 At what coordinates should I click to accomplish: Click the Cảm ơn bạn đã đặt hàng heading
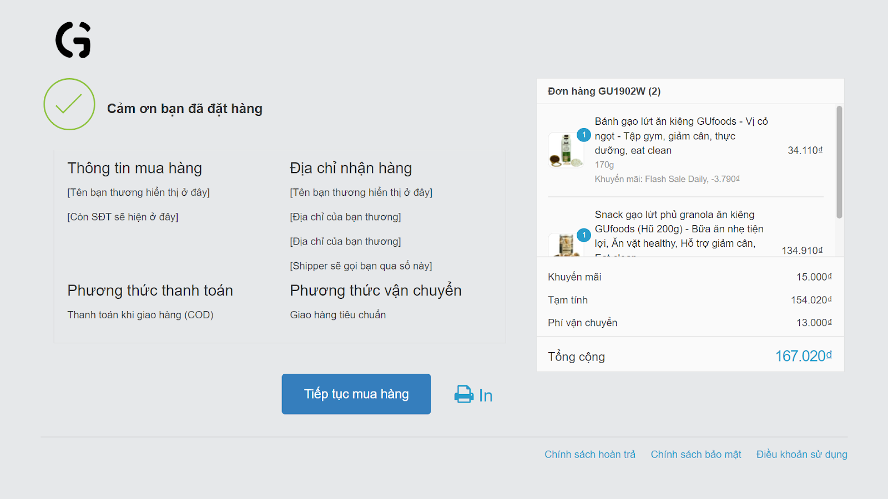[x=185, y=109]
